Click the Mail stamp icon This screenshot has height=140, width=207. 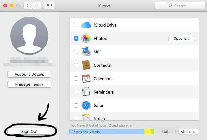pyautogui.click(x=86, y=51)
